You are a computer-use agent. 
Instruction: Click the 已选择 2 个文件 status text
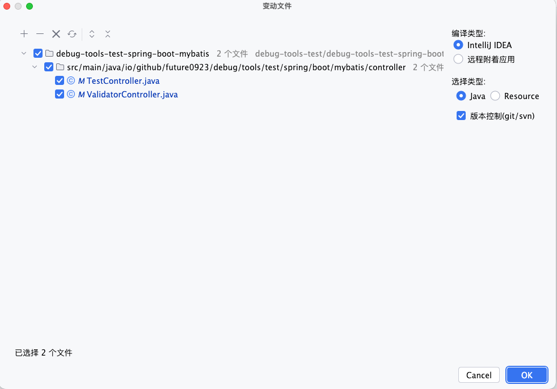pyautogui.click(x=44, y=352)
